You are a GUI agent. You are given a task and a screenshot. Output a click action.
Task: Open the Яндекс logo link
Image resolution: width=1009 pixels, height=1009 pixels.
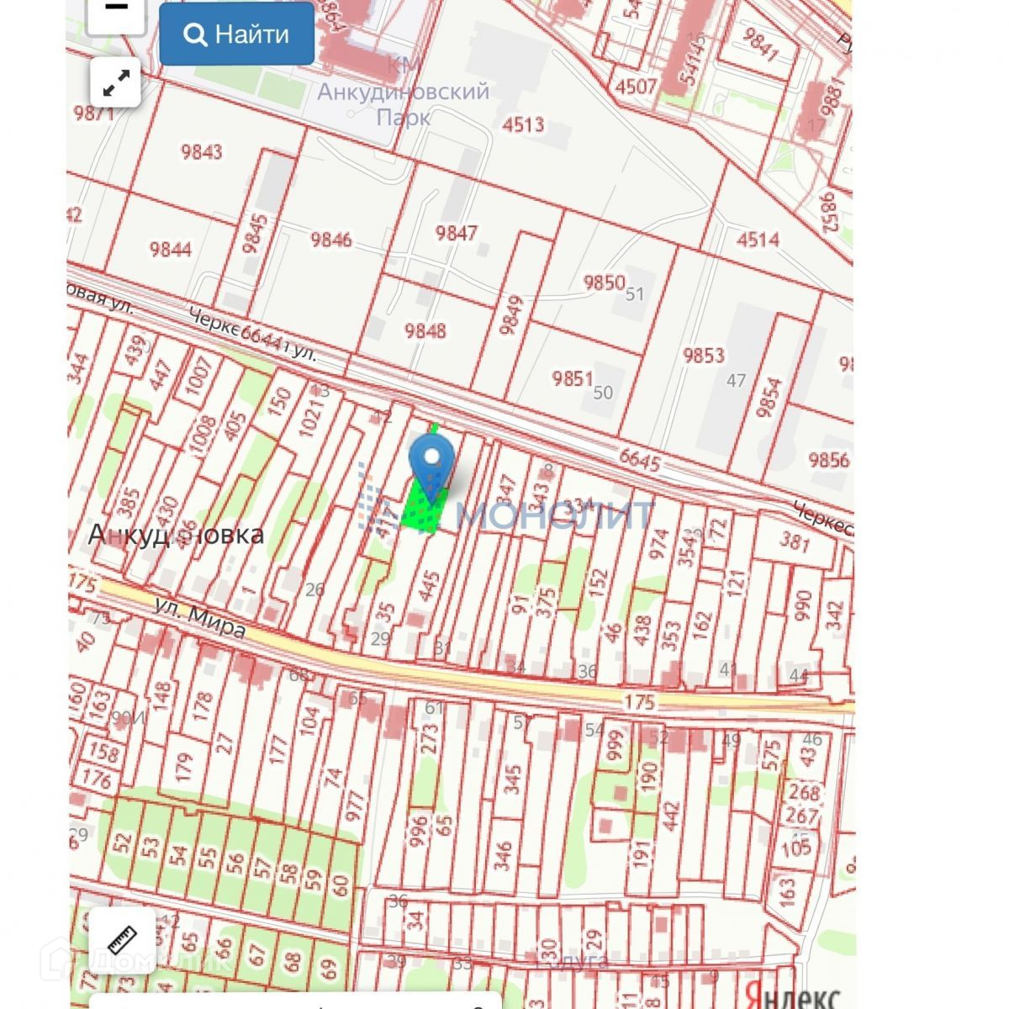[792, 997]
